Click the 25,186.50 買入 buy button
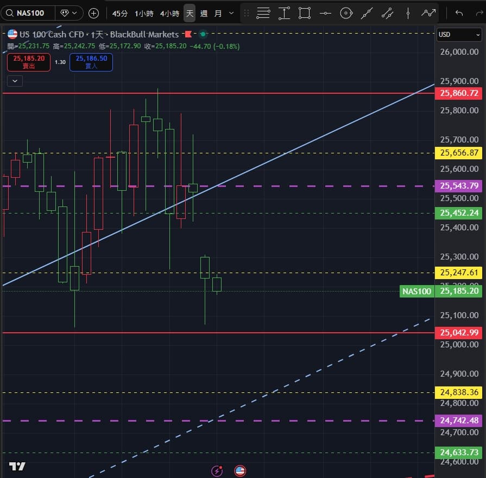The width and height of the screenshot is (486, 478). 91,62
